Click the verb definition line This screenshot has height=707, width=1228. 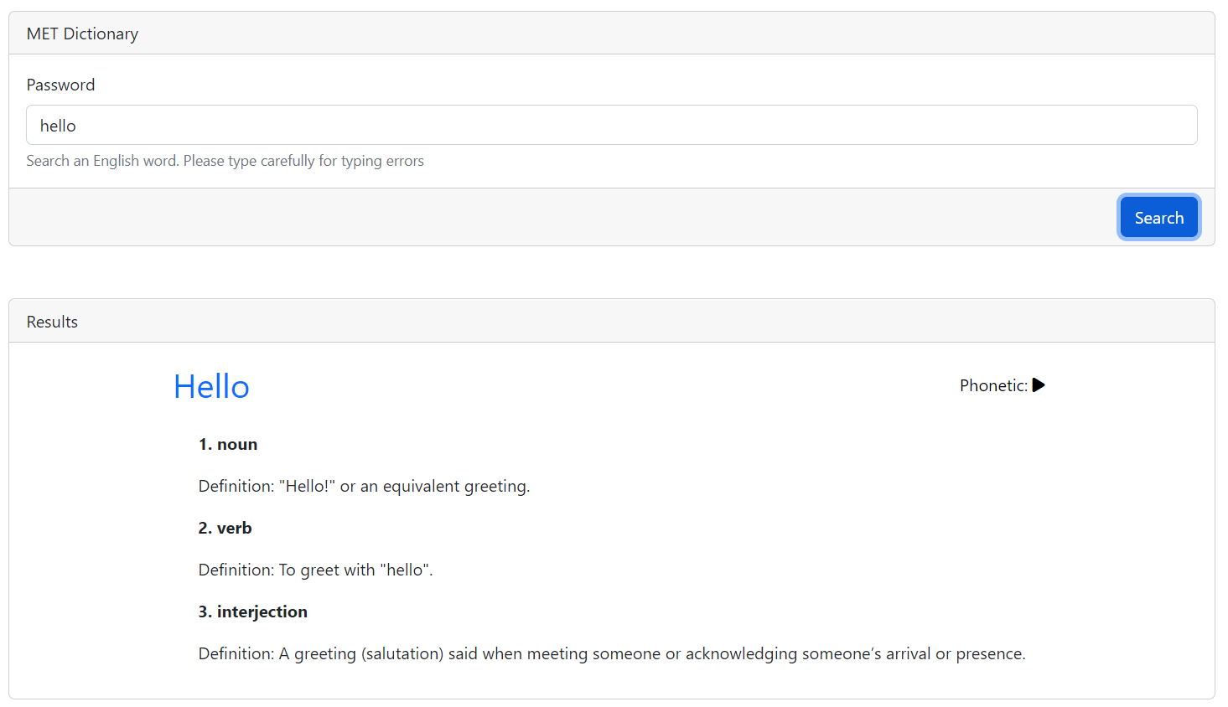[315, 569]
